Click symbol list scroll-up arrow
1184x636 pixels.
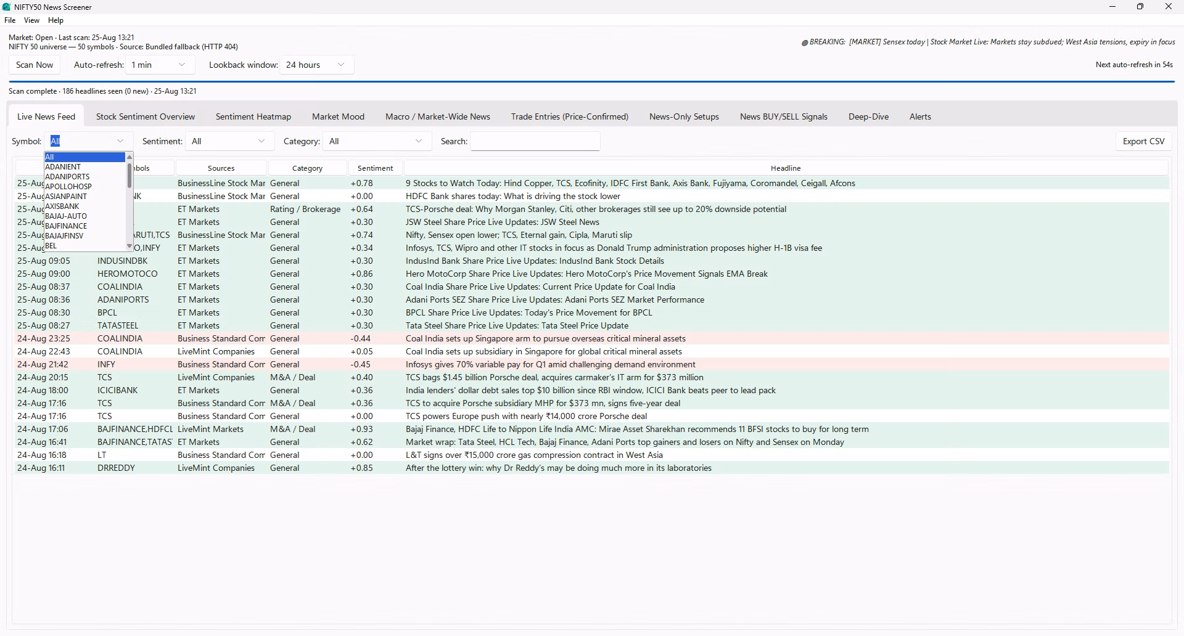129,157
